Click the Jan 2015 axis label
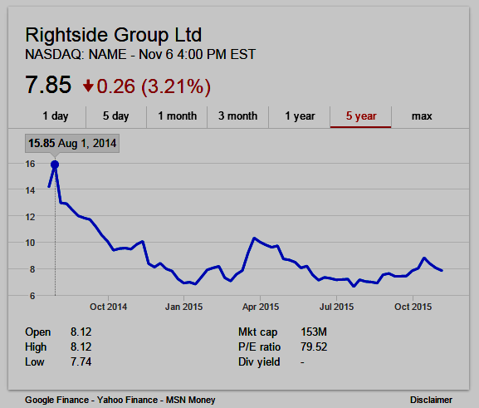 (184, 307)
